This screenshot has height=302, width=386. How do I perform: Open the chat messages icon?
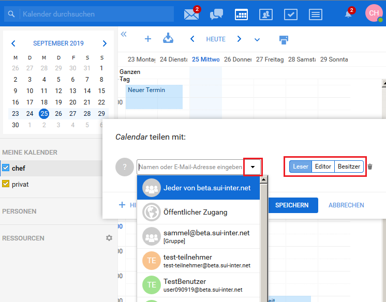[x=216, y=14]
